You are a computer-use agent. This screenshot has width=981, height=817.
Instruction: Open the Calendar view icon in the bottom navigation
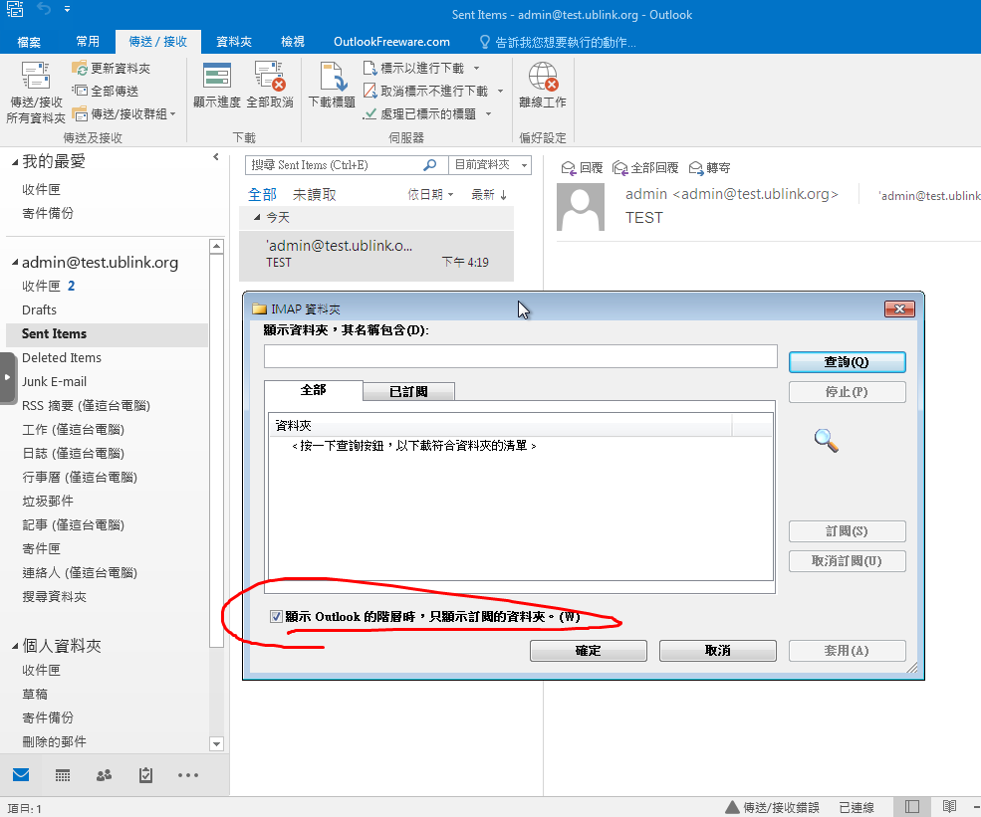pyautogui.click(x=63, y=775)
